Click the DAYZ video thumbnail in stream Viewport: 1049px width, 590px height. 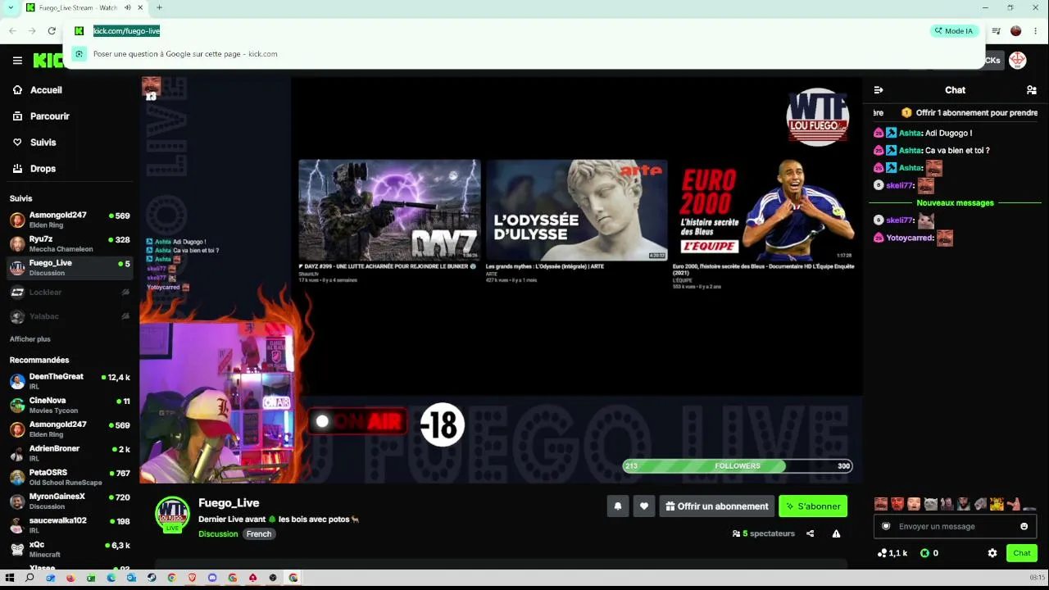(389, 210)
